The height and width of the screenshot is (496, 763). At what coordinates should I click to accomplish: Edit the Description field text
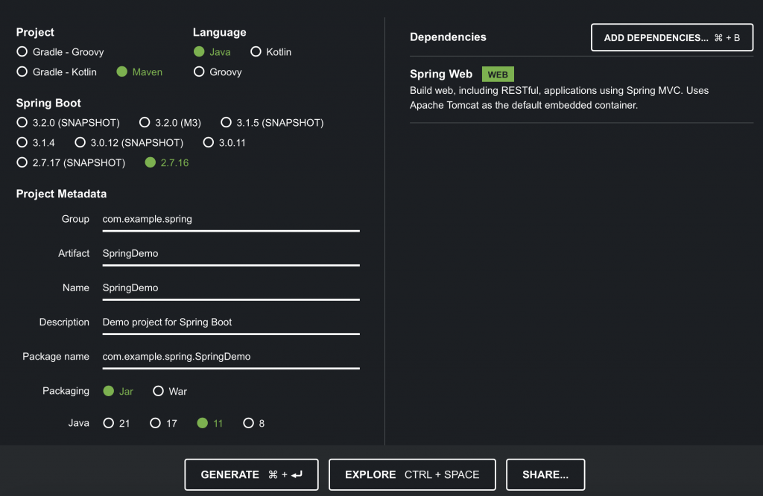[x=231, y=322]
